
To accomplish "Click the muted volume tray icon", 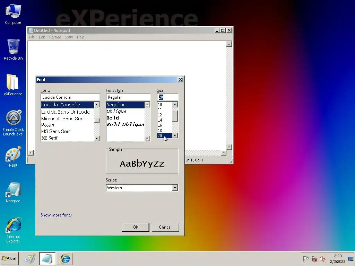I will point(323,258).
